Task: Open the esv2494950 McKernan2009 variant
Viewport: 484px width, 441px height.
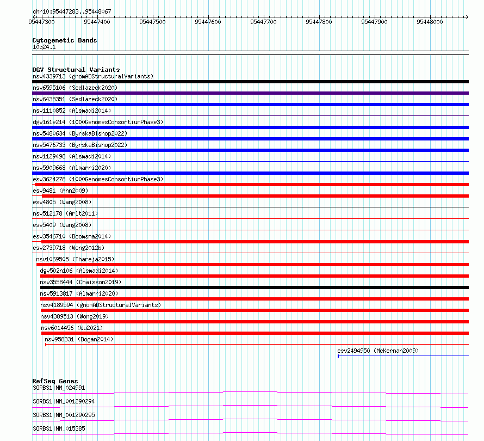Action: tap(378, 351)
